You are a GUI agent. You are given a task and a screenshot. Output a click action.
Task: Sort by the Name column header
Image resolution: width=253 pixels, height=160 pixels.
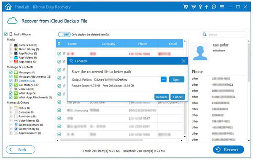(x=72, y=43)
